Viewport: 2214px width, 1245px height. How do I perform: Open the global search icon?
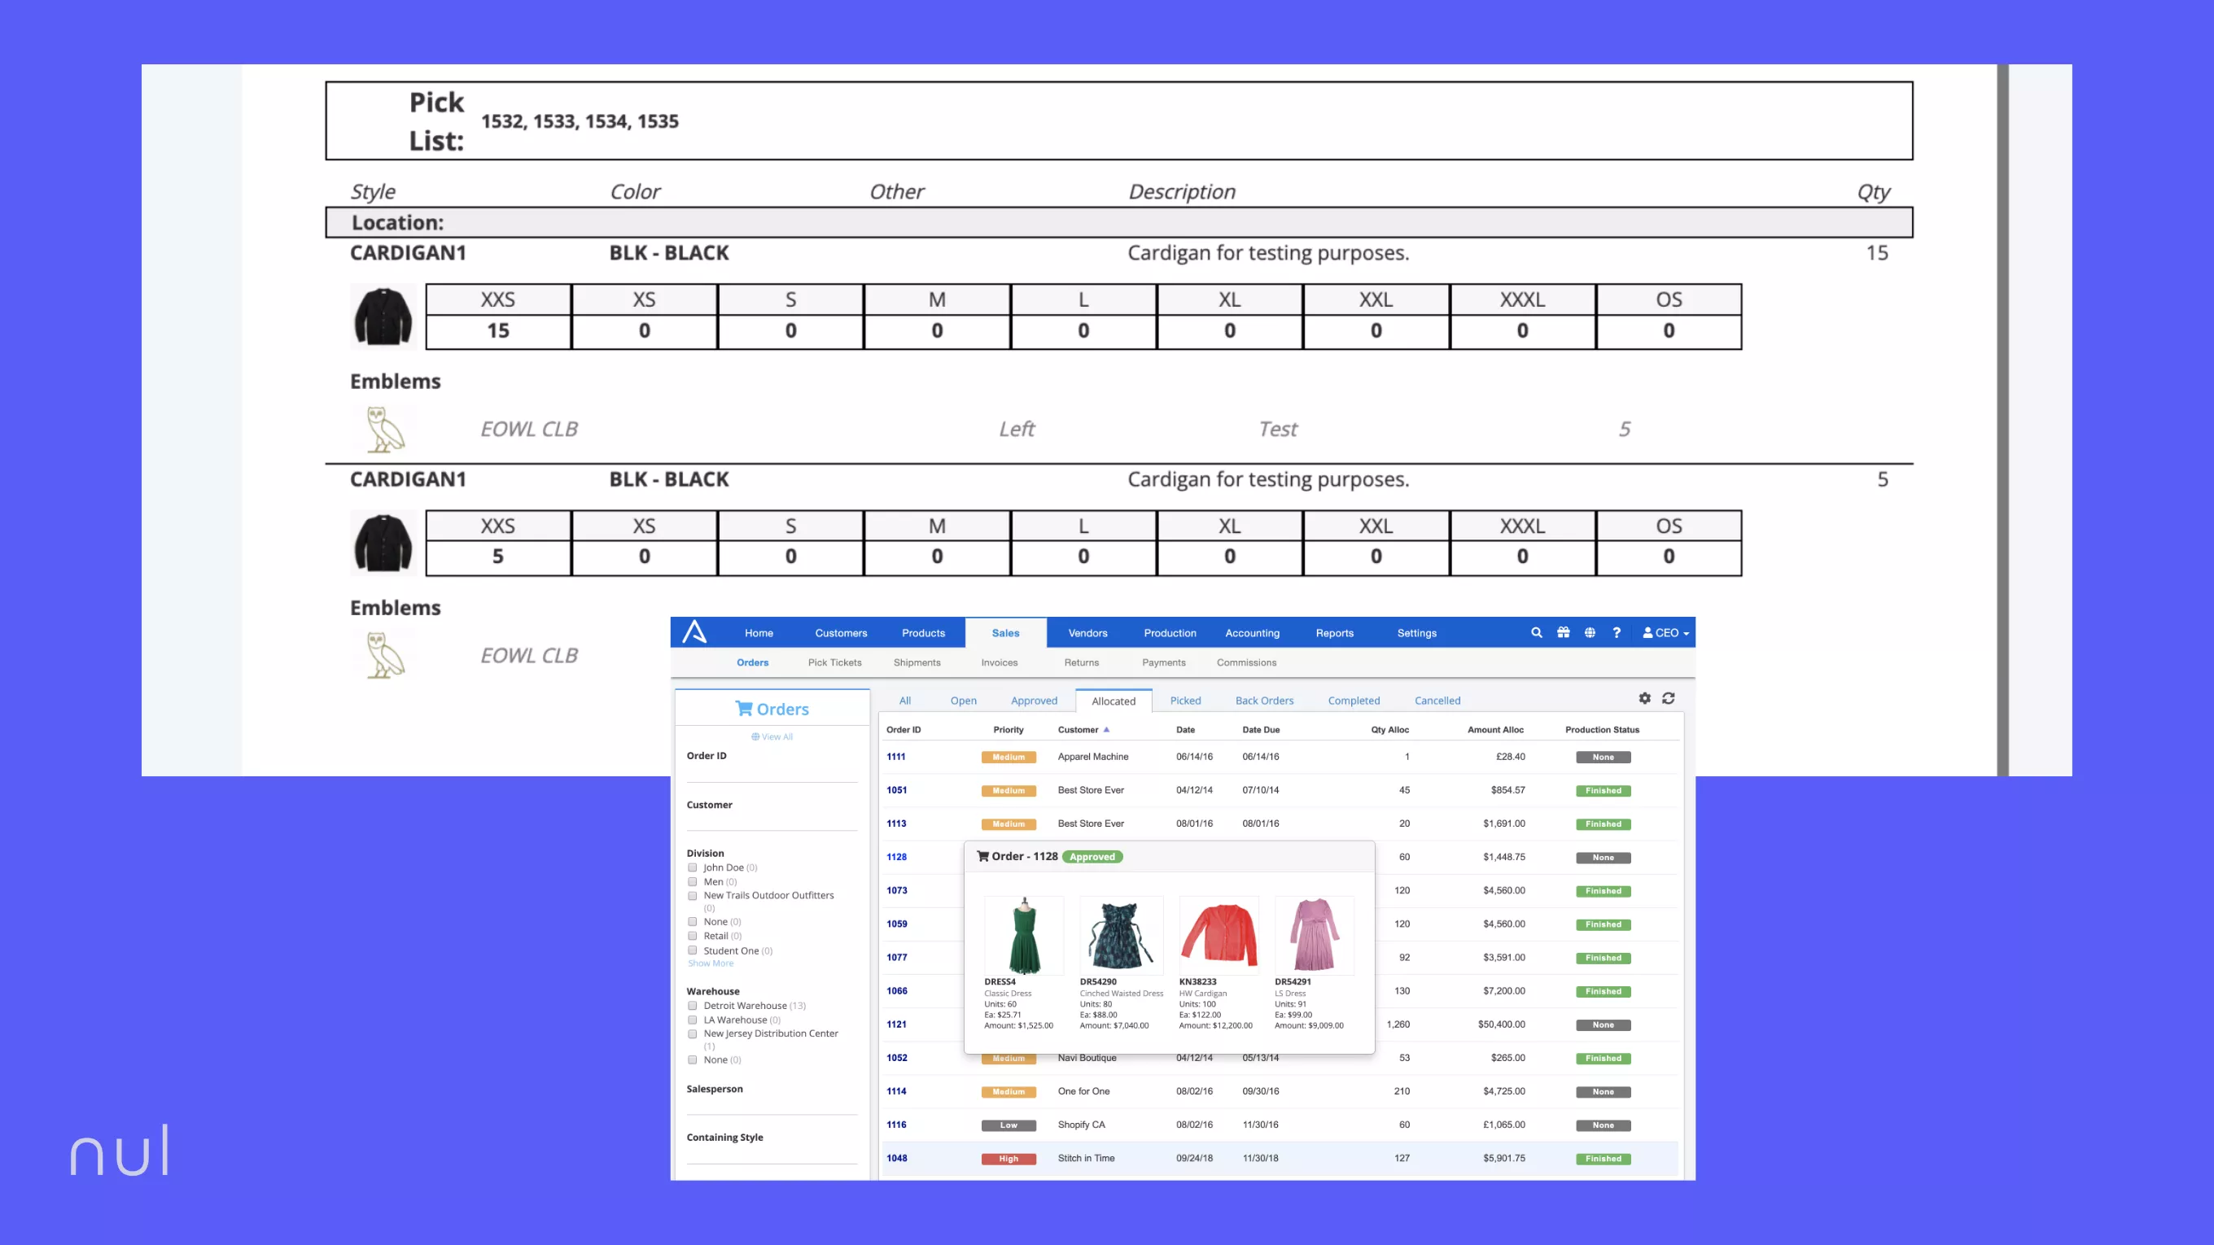click(x=1537, y=632)
